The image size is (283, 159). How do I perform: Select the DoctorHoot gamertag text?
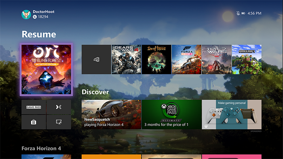coord(44,12)
